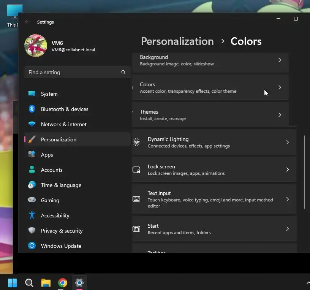Click the Accounts person icon
The image size is (310, 290).
[32, 170]
